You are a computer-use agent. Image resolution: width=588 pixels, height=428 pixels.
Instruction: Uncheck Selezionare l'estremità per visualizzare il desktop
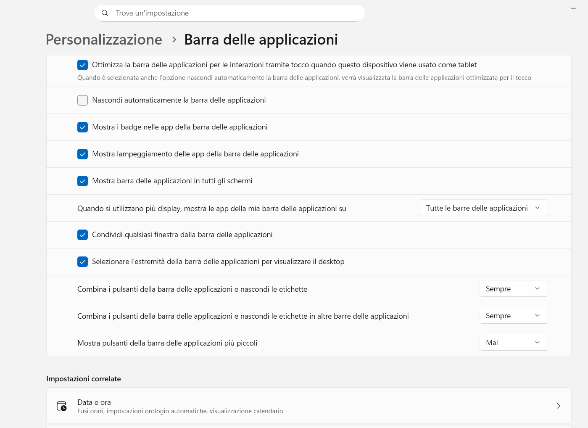click(x=83, y=262)
